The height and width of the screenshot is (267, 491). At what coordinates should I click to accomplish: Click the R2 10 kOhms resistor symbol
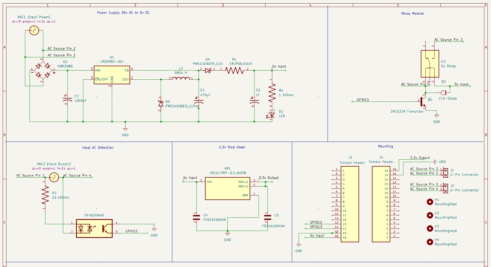[45, 195]
